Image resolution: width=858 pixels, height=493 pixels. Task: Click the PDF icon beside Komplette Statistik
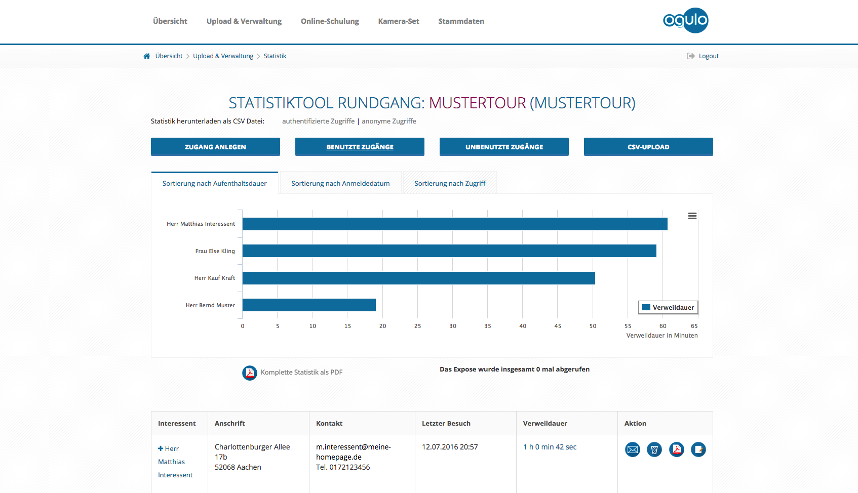point(250,373)
